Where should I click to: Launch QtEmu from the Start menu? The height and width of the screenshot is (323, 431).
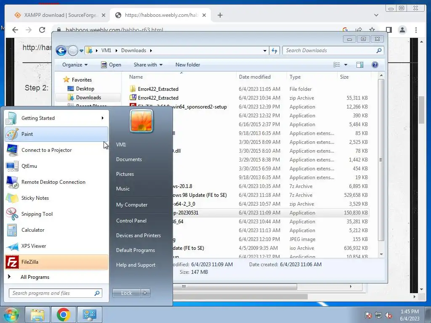coord(56,166)
